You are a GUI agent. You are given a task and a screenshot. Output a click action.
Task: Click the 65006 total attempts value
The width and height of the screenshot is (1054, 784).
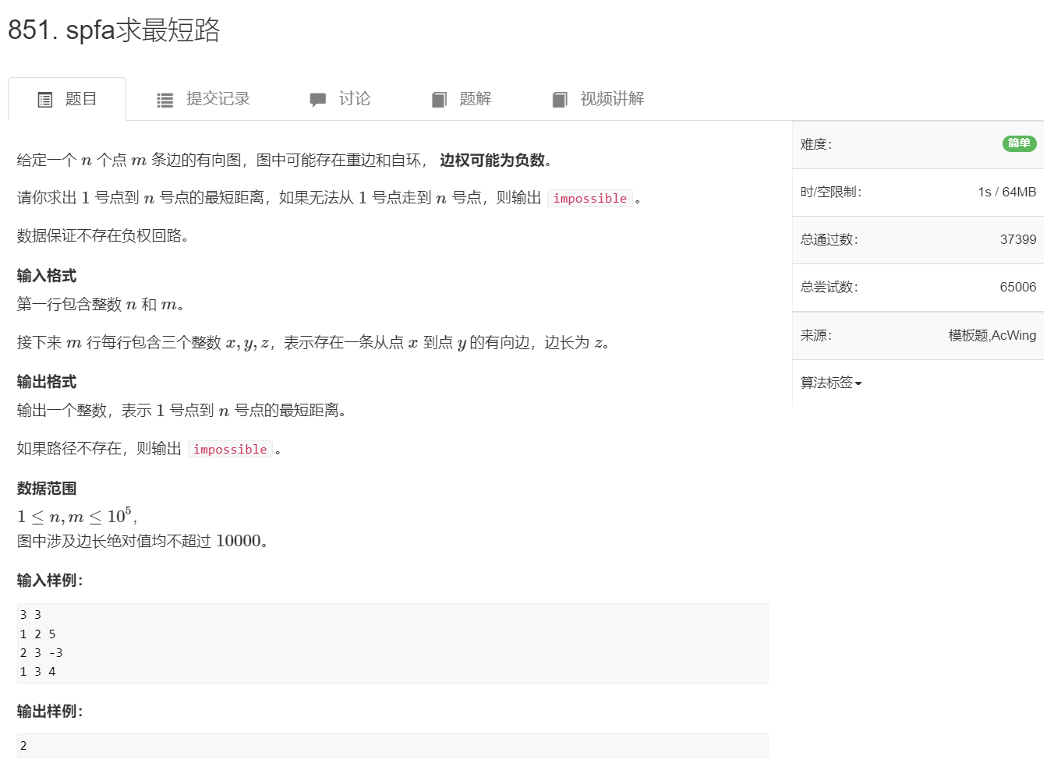click(1018, 287)
